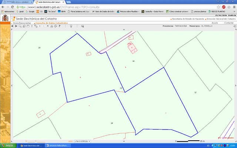Click the Ayuda link
Image resolution: width=237 pixels, height=148 pixels.
(215, 23)
